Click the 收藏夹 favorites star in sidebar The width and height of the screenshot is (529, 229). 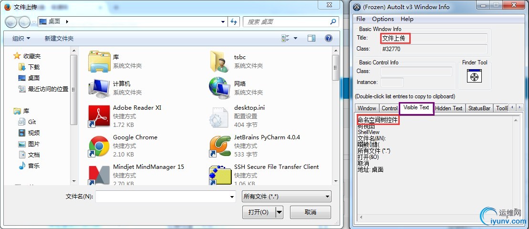pos(17,56)
